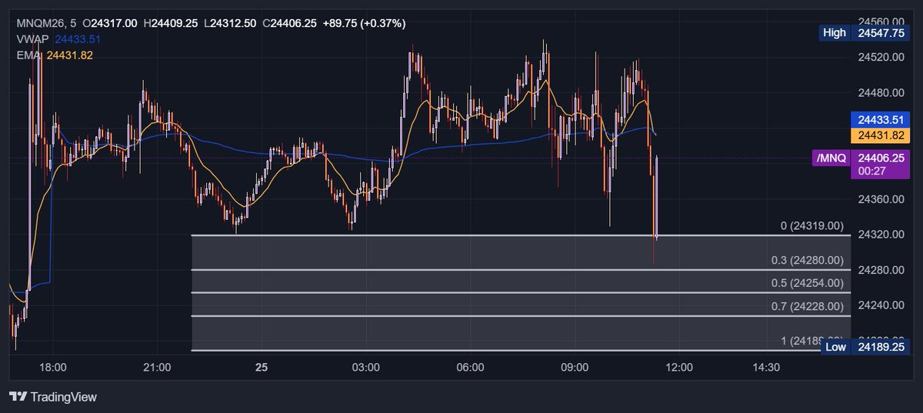The width and height of the screenshot is (923, 413).
Task: Click the TradingView logo
Action: pyautogui.click(x=52, y=397)
